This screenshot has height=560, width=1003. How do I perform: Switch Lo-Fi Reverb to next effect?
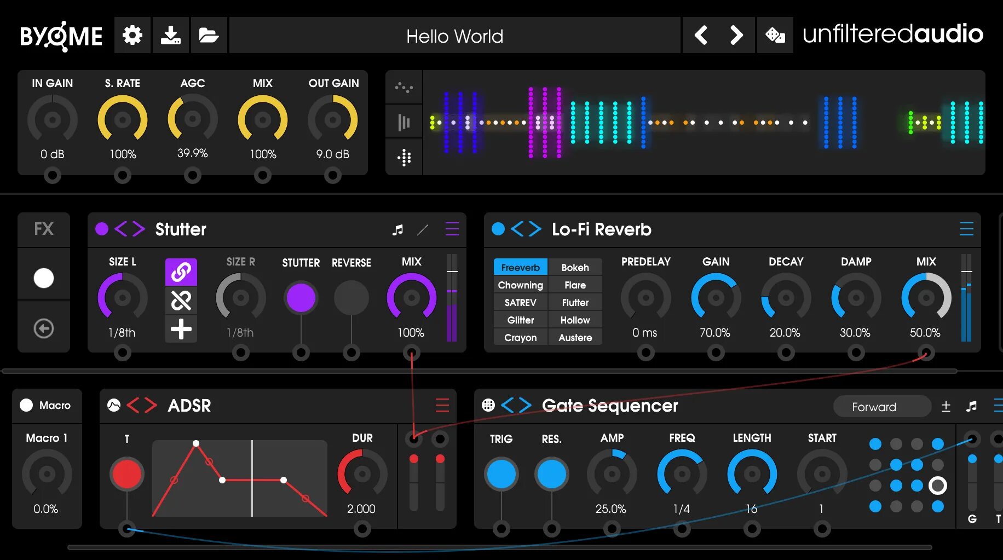[x=535, y=229]
